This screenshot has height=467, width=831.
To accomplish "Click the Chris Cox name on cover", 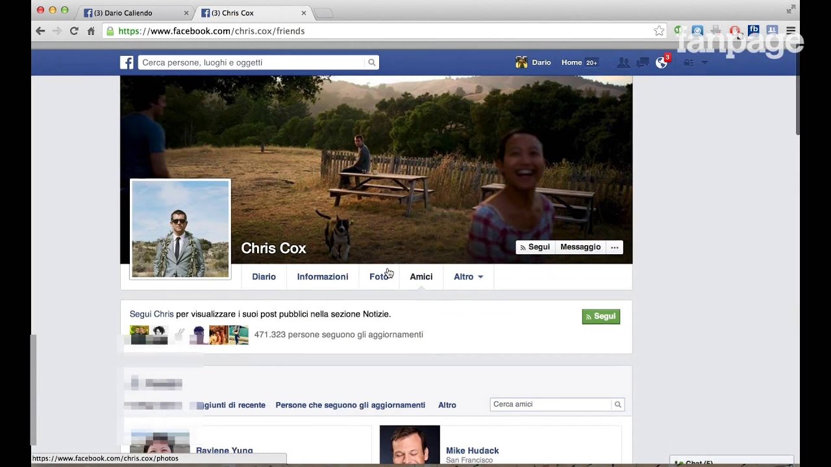I will click(x=273, y=248).
